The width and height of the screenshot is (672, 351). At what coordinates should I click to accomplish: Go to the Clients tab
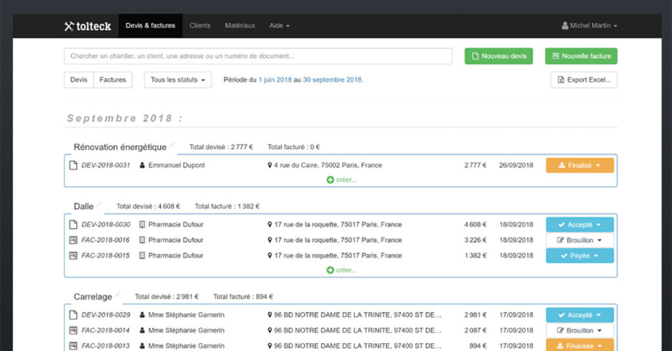click(x=200, y=26)
